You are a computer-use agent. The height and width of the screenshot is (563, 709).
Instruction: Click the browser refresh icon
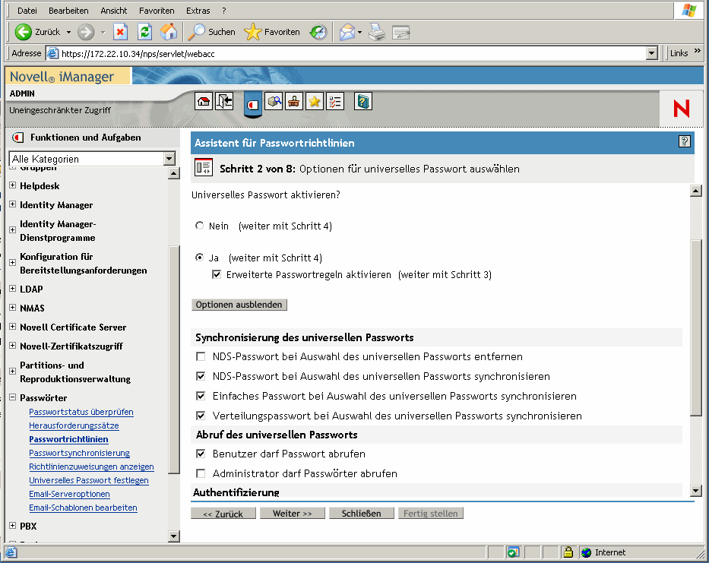coord(144,32)
